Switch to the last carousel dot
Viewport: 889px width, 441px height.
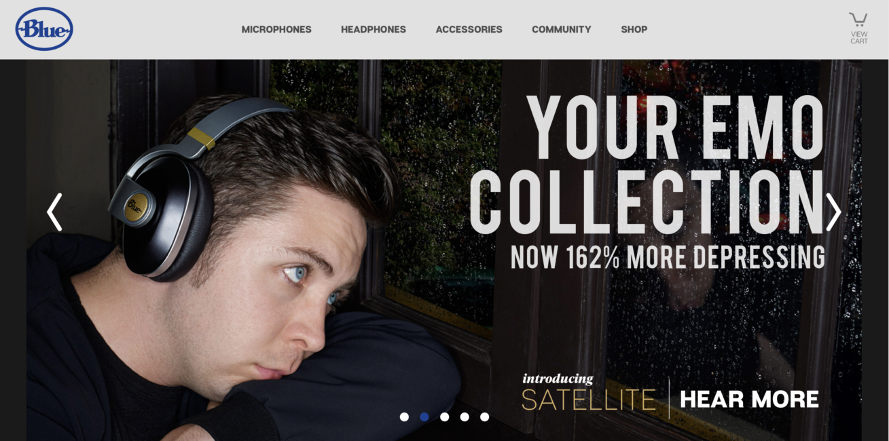pos(484,417)
